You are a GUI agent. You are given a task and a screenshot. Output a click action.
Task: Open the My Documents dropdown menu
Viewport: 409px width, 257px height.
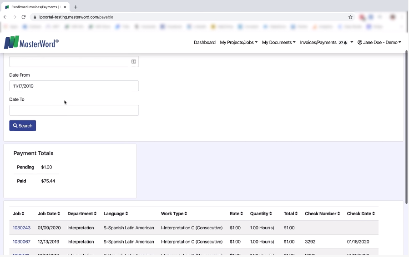[x=278, y=43]
